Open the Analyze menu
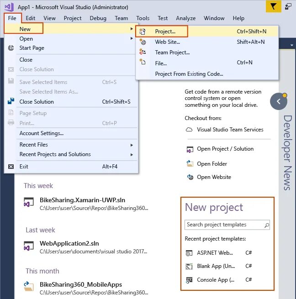296x299 pixels. [186, 18]
